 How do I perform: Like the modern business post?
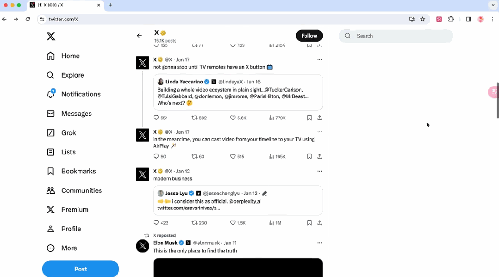(238, 223)
